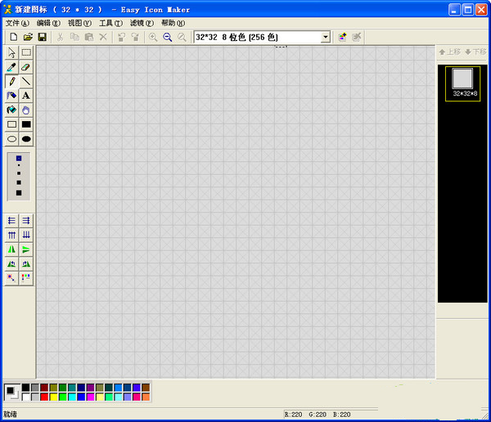Select the second brush size square
The height and width of the screenshot is (422, 491).
point(19,173)
